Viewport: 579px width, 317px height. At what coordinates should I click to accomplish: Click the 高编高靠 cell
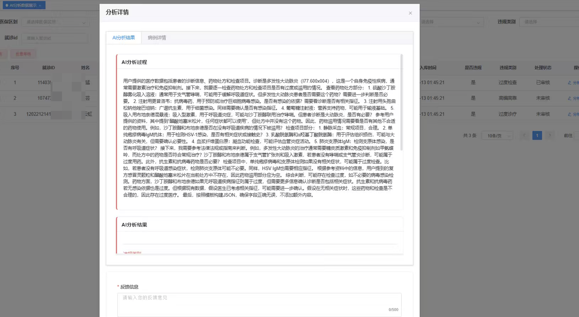(508, 98)
